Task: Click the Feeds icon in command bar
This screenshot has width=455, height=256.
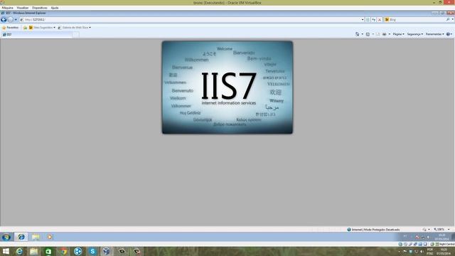Action: tap(368, 34)
